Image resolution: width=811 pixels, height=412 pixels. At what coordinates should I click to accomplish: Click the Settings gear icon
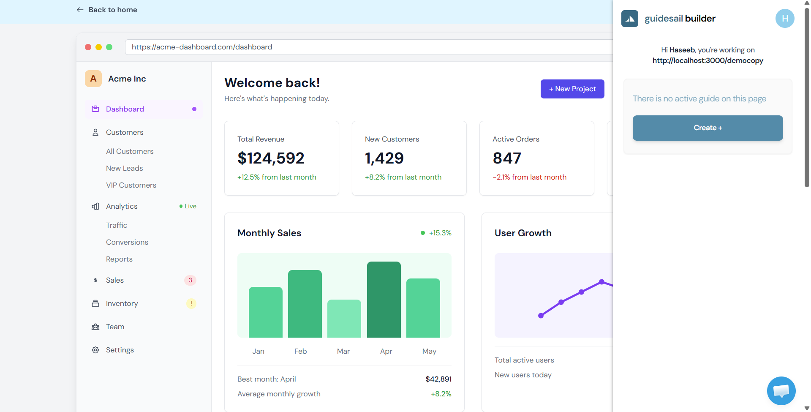[x=95, y=350]
